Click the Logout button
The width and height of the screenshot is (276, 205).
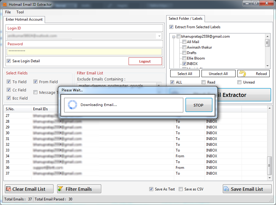point(145,61)
